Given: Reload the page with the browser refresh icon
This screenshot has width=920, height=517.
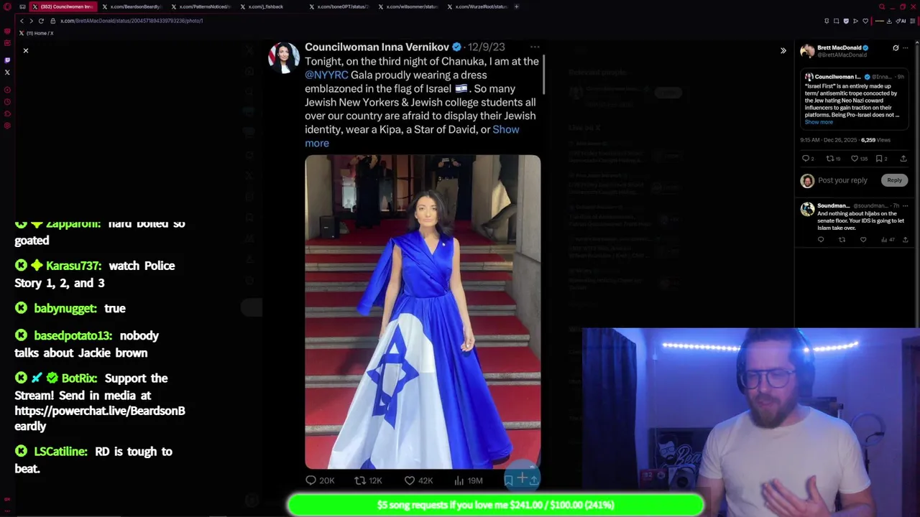Looking at the screenshot, I should 41,21.
